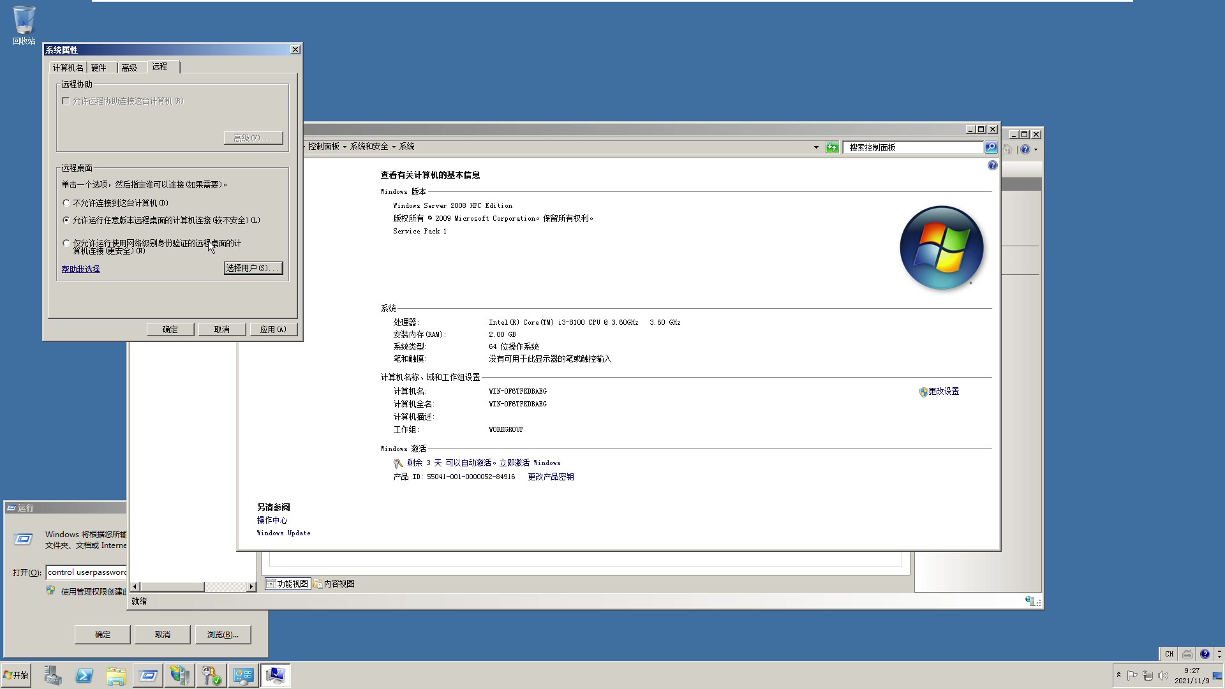Click the volume speaker tray icon

pyautogui.click(x=1162, y=675)
